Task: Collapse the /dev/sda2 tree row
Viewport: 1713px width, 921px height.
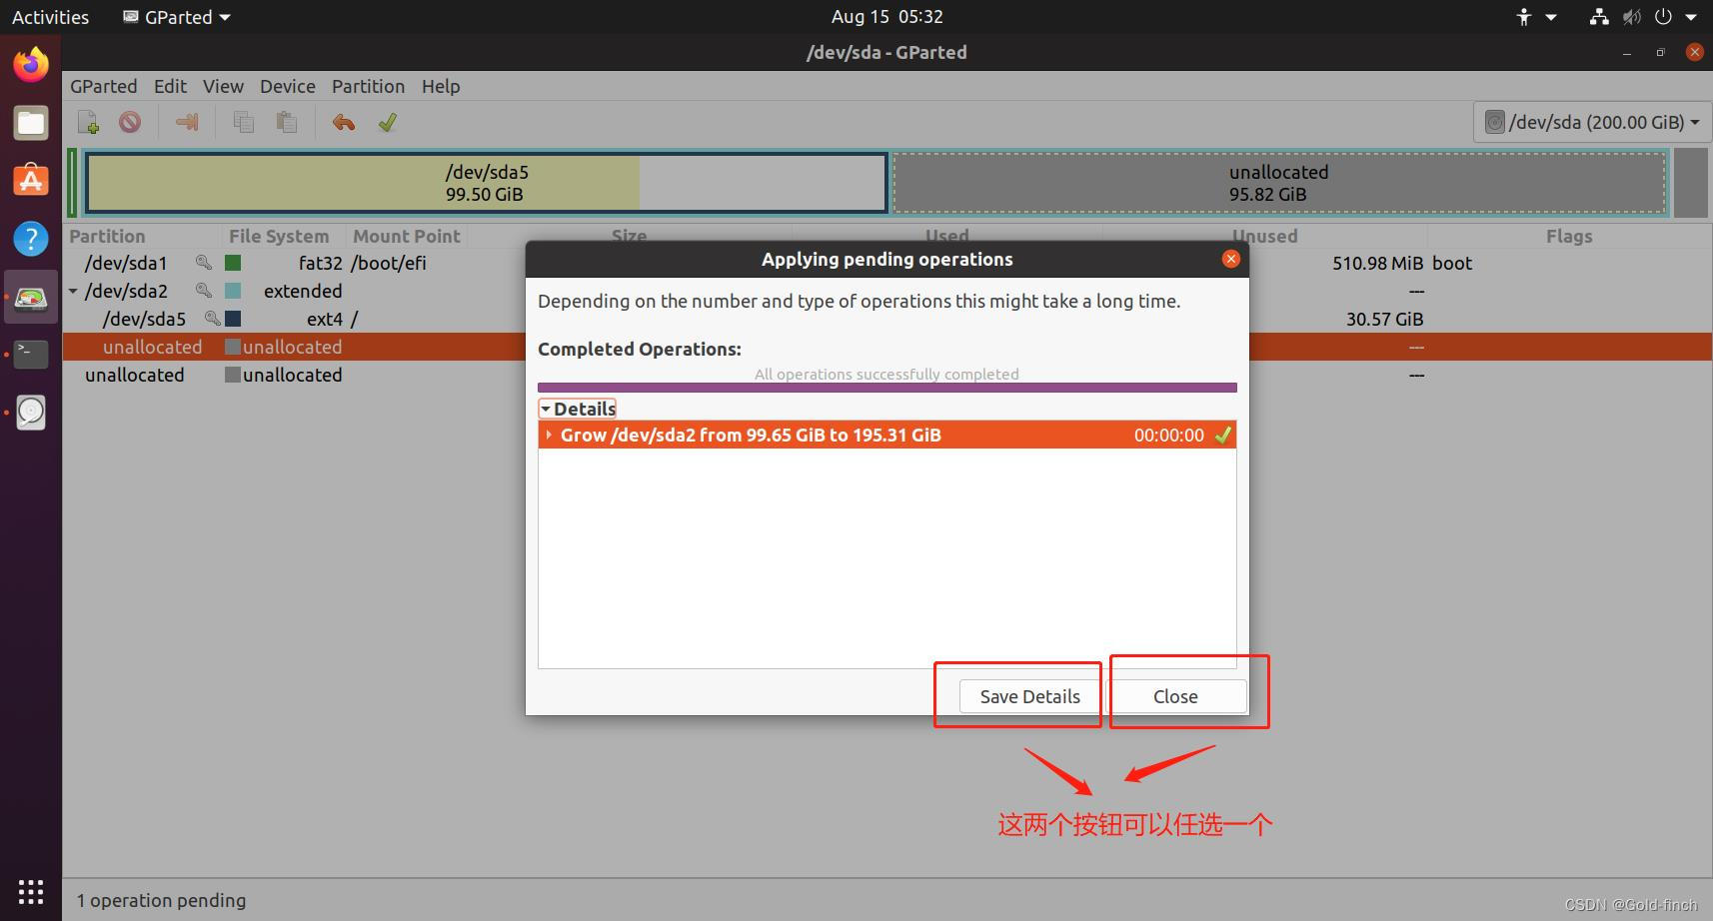Action: click(73, 291)
